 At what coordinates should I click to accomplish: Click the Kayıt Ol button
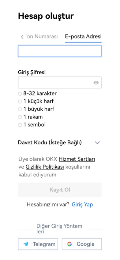[60, 190]
